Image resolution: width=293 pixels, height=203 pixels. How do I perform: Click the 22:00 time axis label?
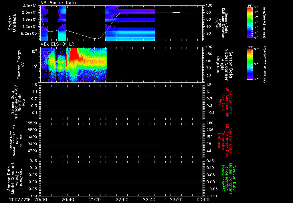coord(122,200)
